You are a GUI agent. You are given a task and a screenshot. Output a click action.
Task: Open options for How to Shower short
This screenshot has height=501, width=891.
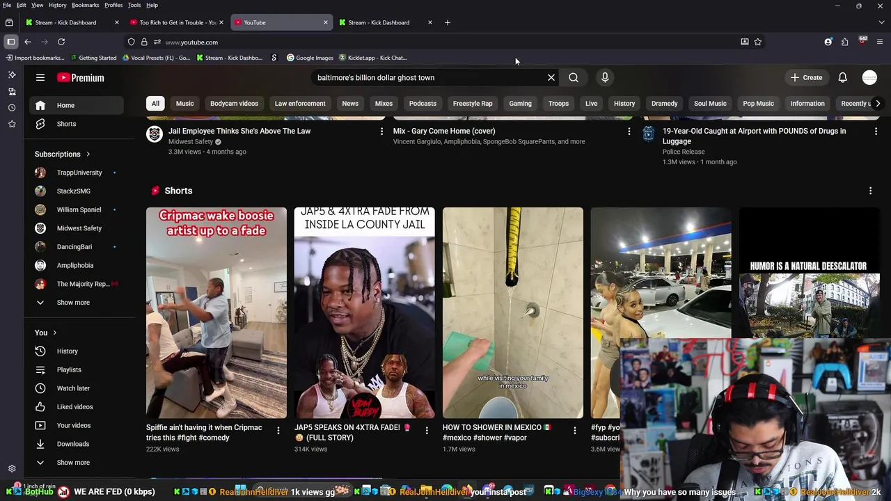coord(575,431)
